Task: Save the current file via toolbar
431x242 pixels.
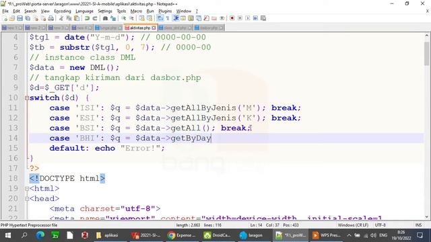Action: coord(20,18)
